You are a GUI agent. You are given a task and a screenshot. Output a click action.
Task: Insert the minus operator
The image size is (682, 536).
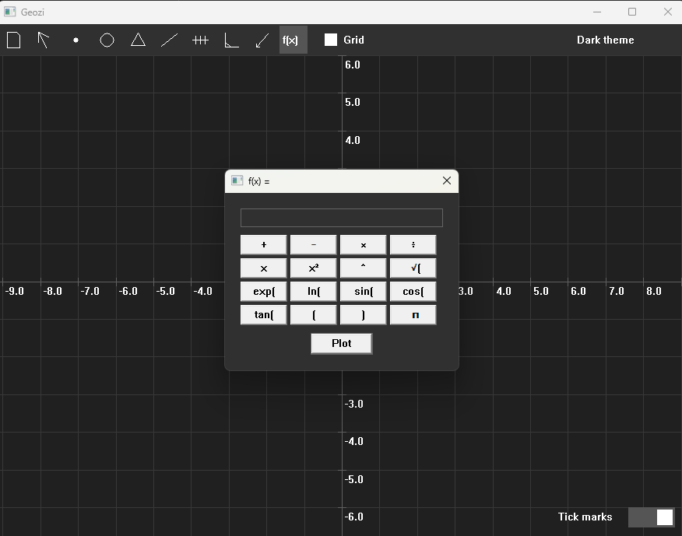point(313,245)
